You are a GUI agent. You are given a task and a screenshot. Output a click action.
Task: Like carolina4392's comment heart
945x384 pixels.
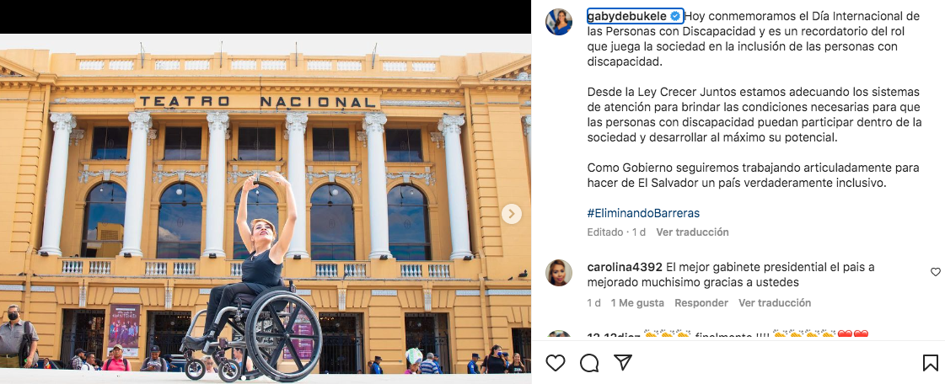pos(936,272)
